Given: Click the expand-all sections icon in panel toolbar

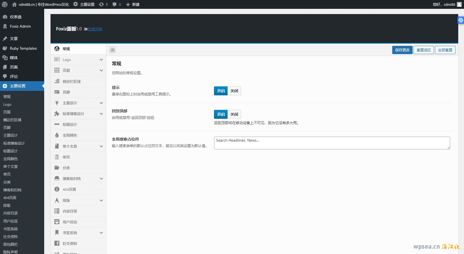Looking at the screenshot, I should 113,50.
